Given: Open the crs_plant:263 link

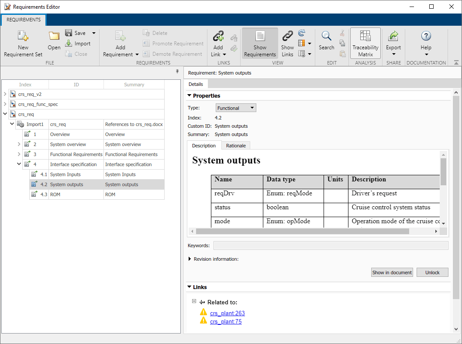Looking at the screenshot, I should pyautogui.click(x=227, y=313).
